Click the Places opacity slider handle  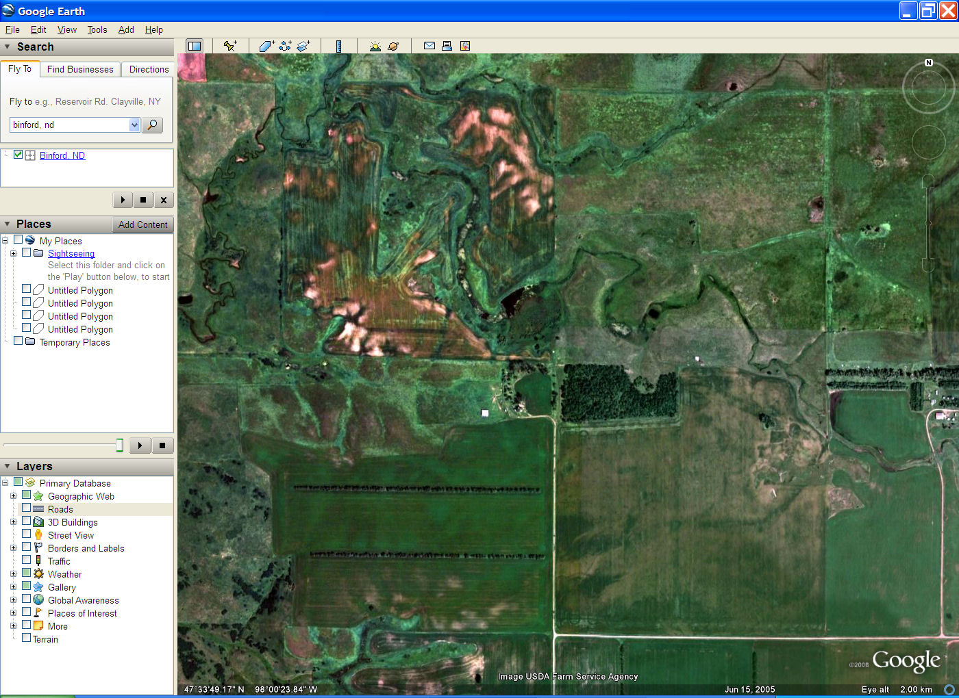[119, 445]
